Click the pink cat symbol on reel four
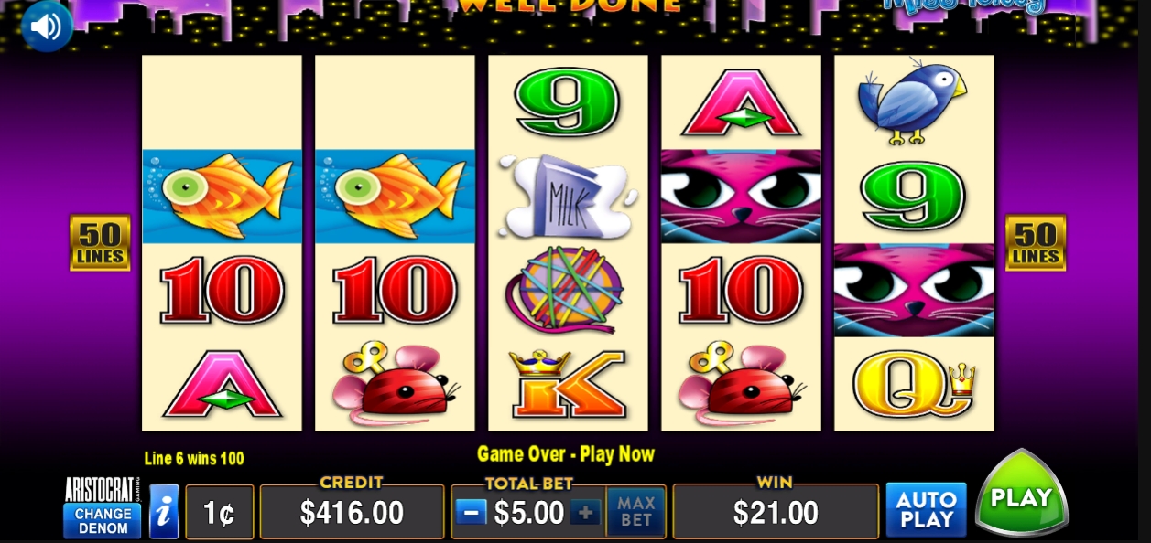Viewport: 1151px width, 543px height. pos(741,197)
